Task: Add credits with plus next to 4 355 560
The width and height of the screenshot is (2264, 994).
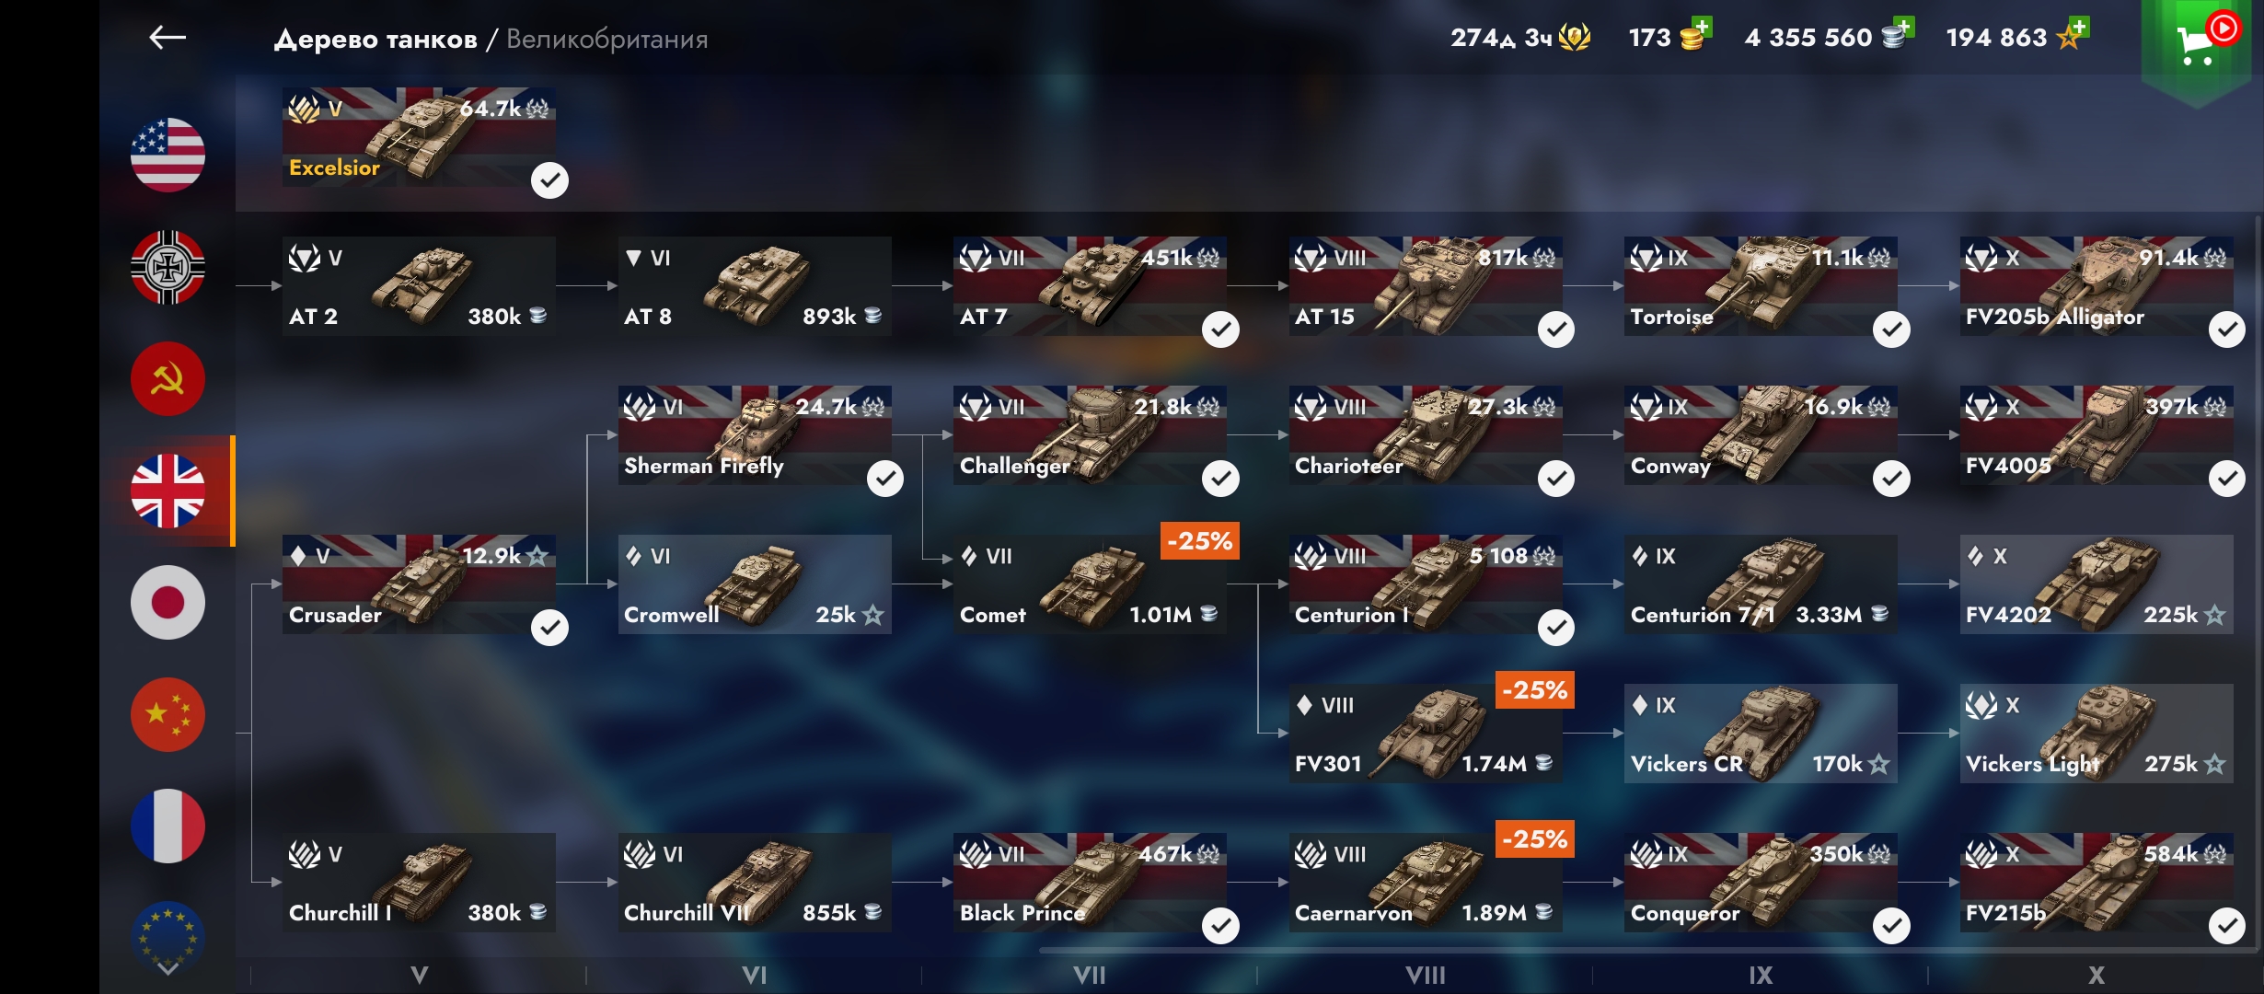Action: tap(1904, 26)
